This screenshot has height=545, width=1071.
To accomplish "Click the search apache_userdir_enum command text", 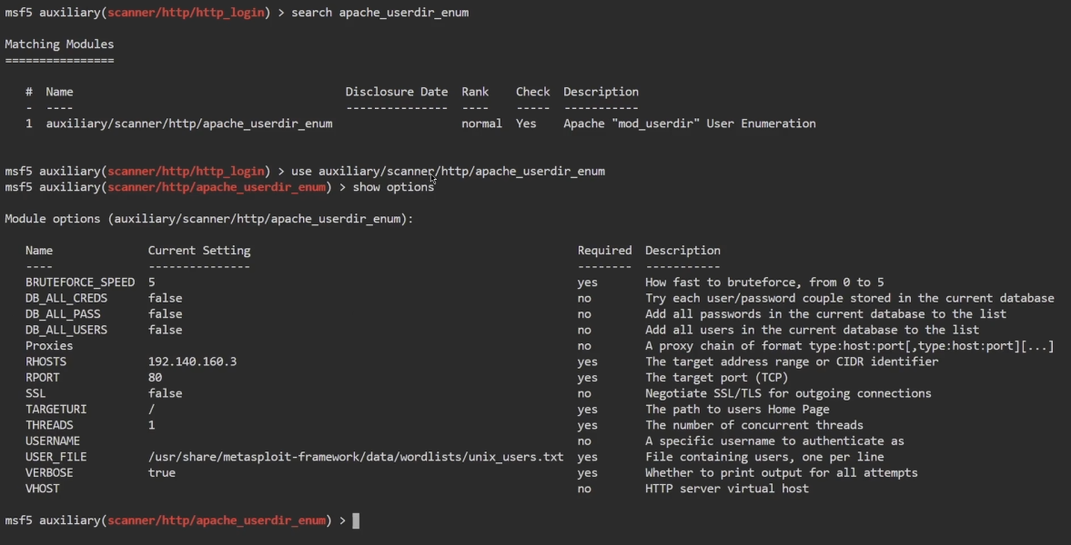I will pos(380,13).
